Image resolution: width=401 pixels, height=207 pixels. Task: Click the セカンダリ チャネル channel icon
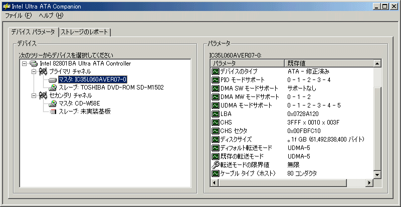[x=43, y=95]
